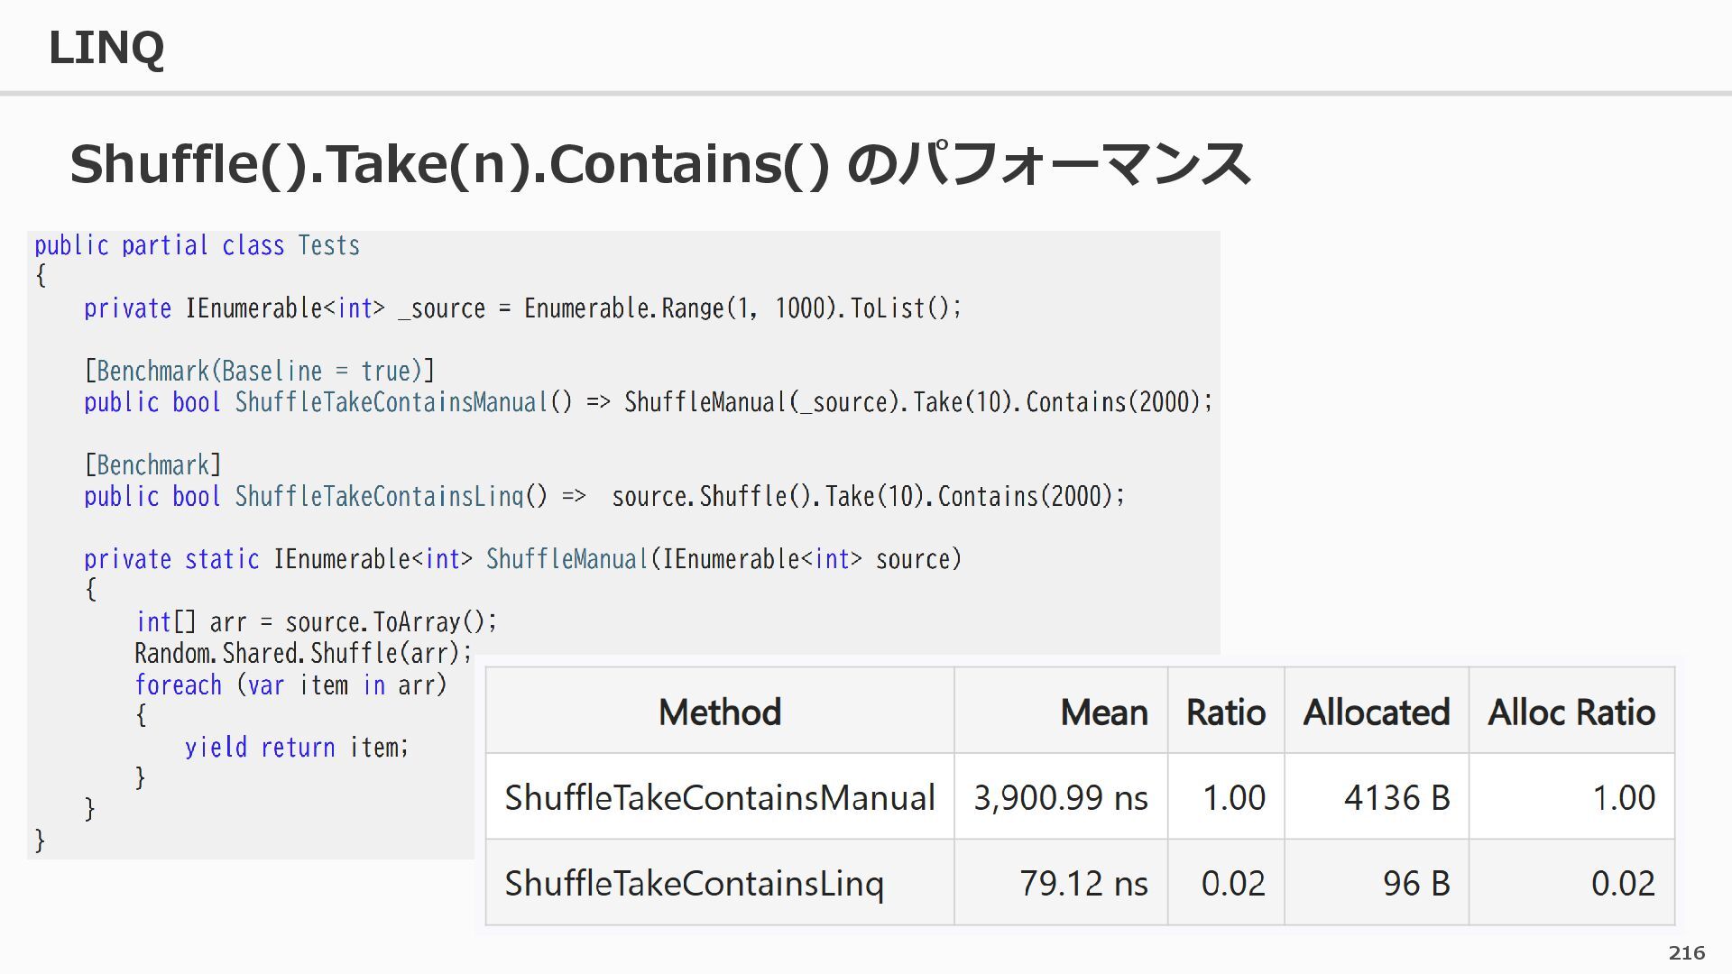Click the 96 B allocated value
The width and height of the screenshot is (1732, 974).
(x=1415, y=883)
